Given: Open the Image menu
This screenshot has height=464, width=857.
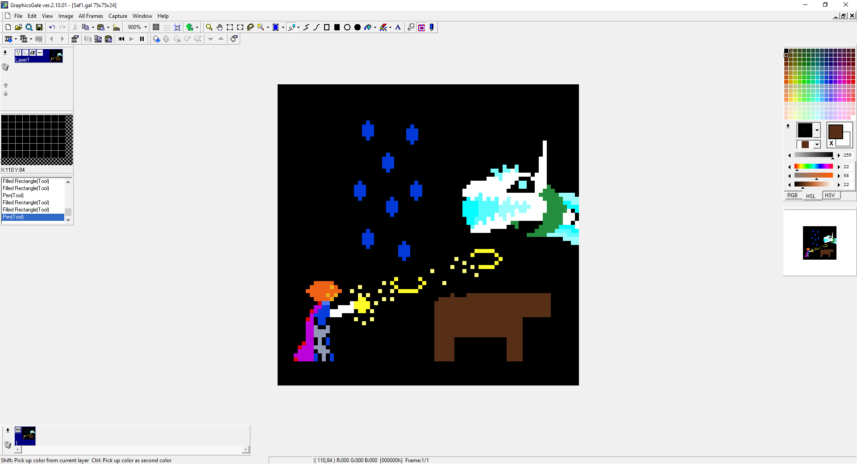Looking at the screenshot, I should (66, 16).
